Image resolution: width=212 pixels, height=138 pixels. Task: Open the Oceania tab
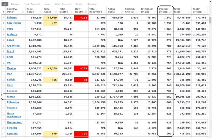point(92,4)
